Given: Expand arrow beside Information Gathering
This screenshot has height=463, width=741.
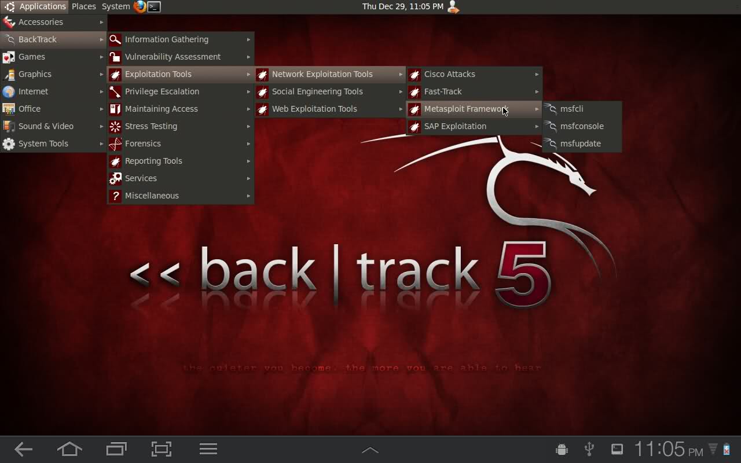Looking at the screenshot, I should coord(248,39).
